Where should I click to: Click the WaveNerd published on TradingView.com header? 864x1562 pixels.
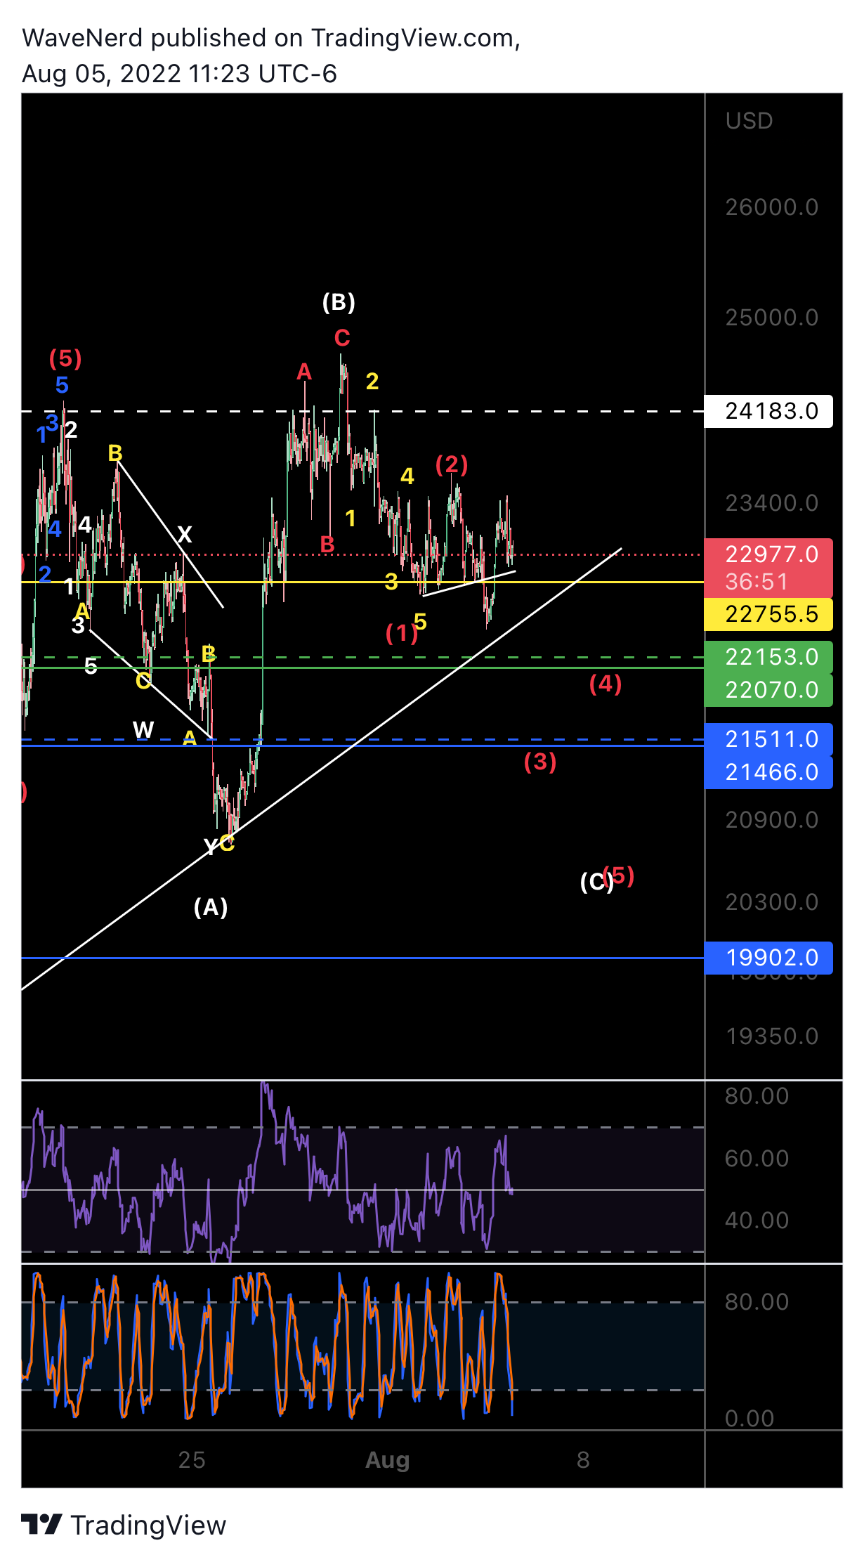click(x=271, y=38)
